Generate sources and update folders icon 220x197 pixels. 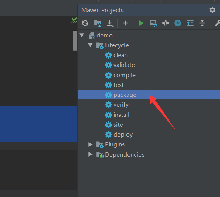[98, 23]
